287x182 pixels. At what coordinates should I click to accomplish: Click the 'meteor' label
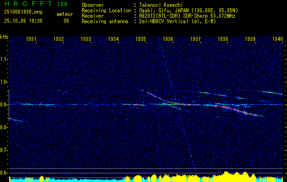pyautogui.click(x=65, y=14)
